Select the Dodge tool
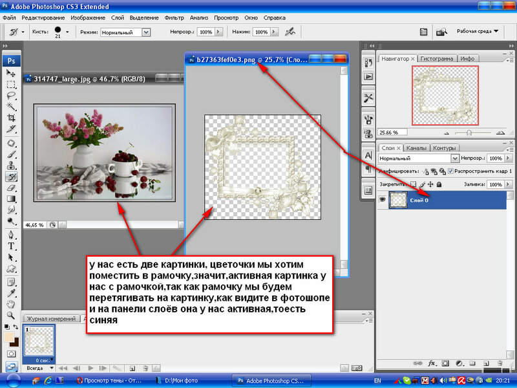This screenshot has width=517, height=388. coord(11,221)
